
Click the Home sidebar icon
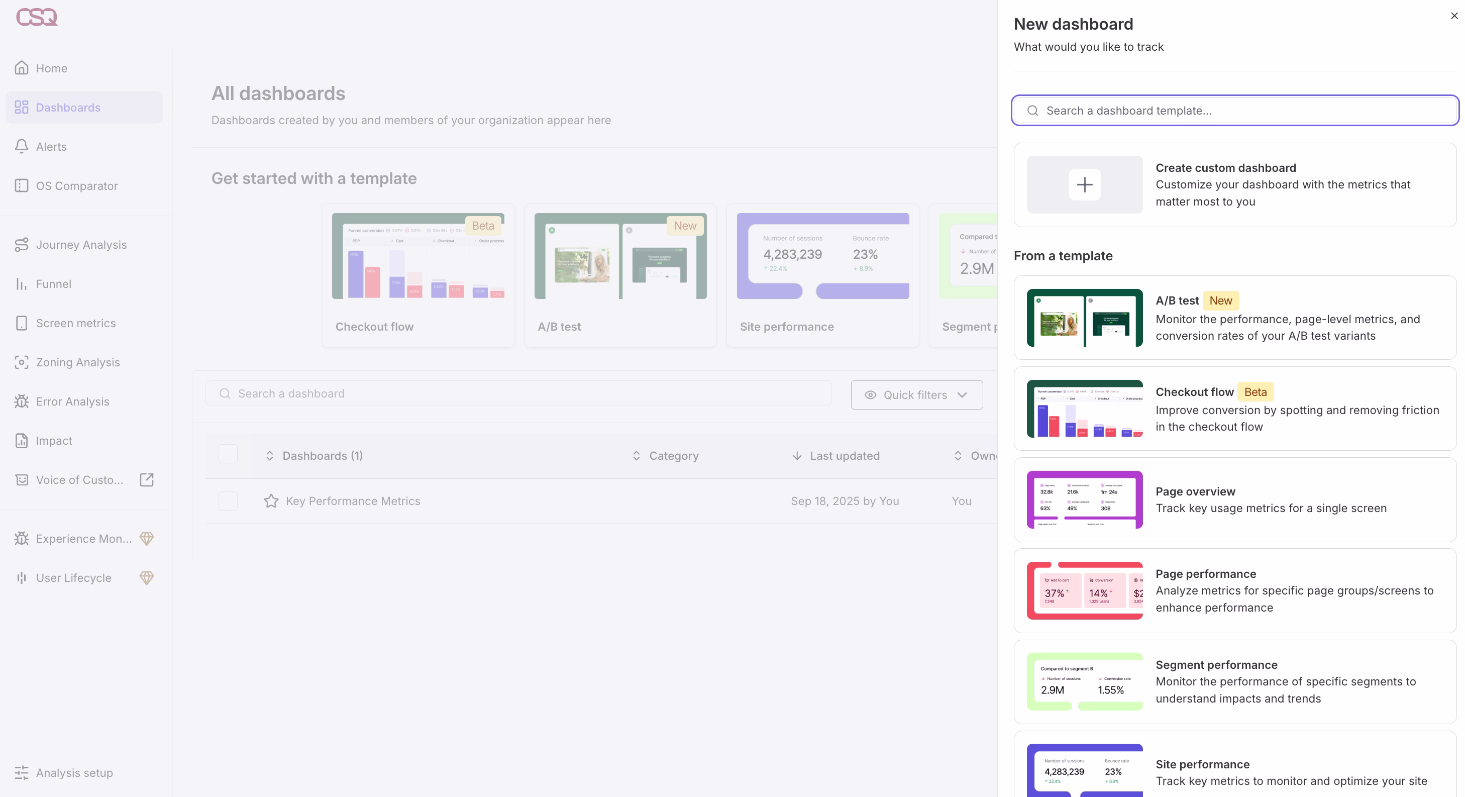[x=22, y=68]
